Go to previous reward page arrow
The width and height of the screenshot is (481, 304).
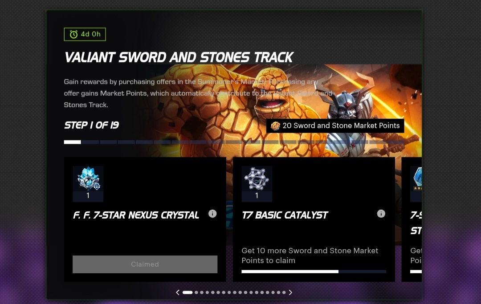click(x=178, y=293)
